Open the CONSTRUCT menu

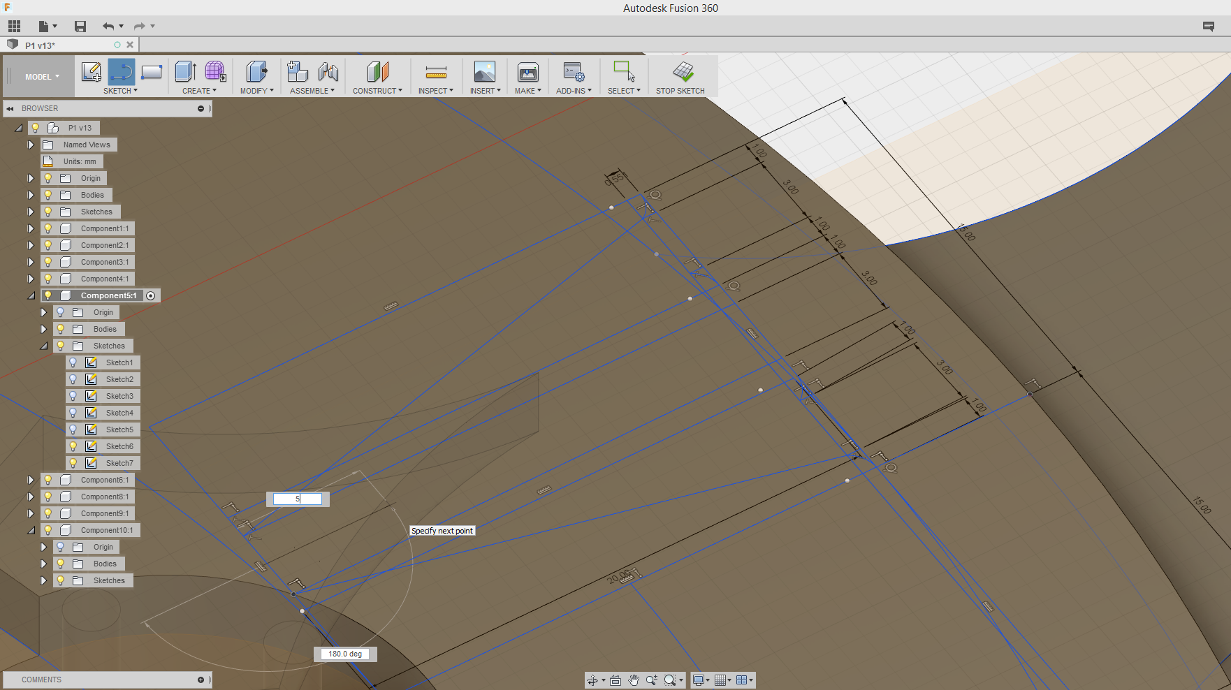coord(377,91)
